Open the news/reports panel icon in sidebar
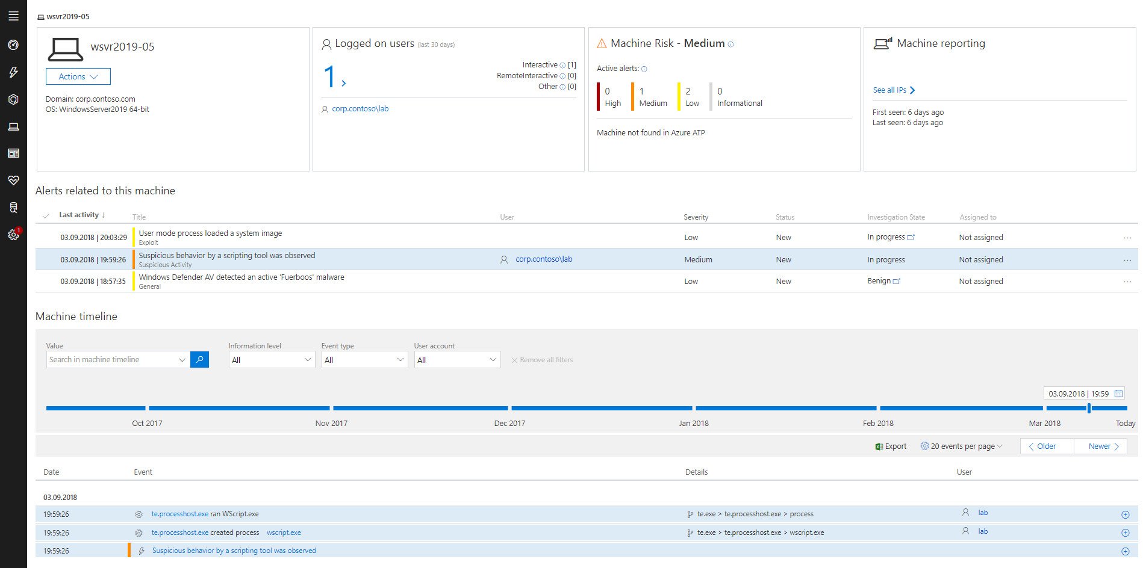 tap(13, 153)
